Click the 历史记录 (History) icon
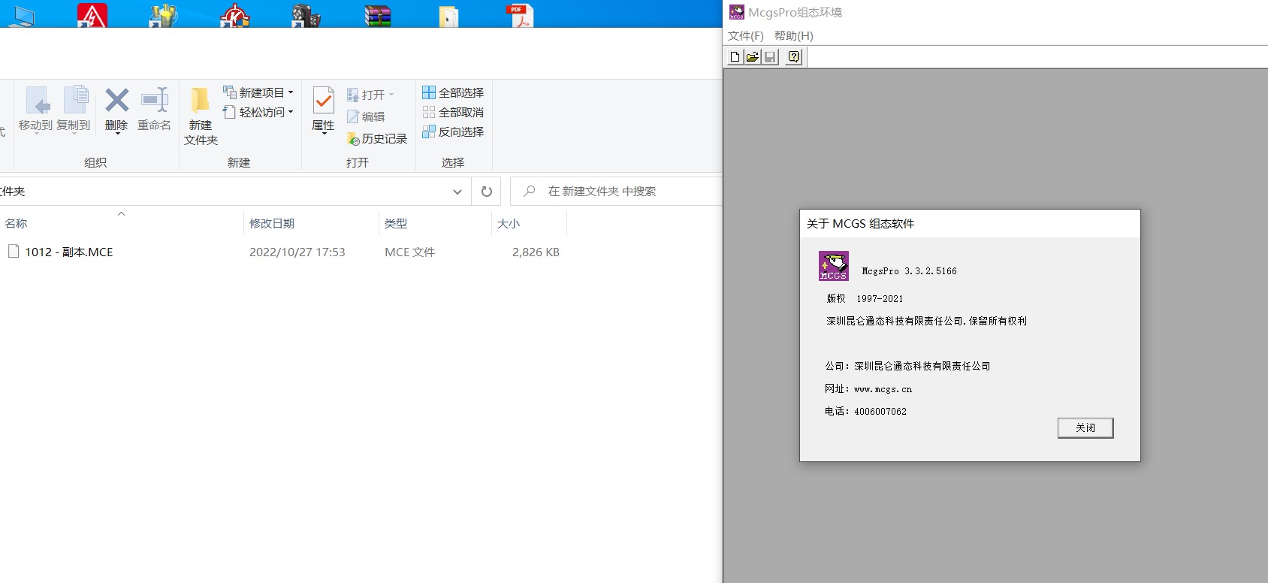Image resolution: width=1268 pixels, height=583 pixels. click(353, 139)
